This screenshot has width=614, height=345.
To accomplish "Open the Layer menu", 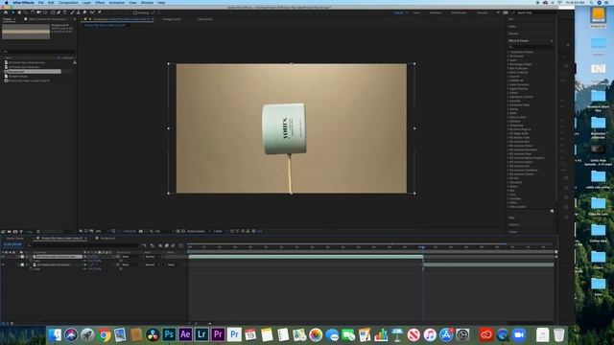I will 86,2.
